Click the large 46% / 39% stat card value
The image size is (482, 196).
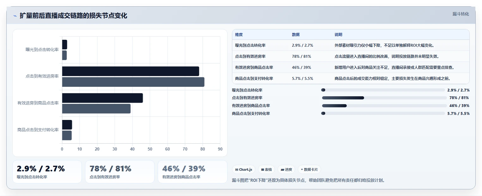(184, 169)
